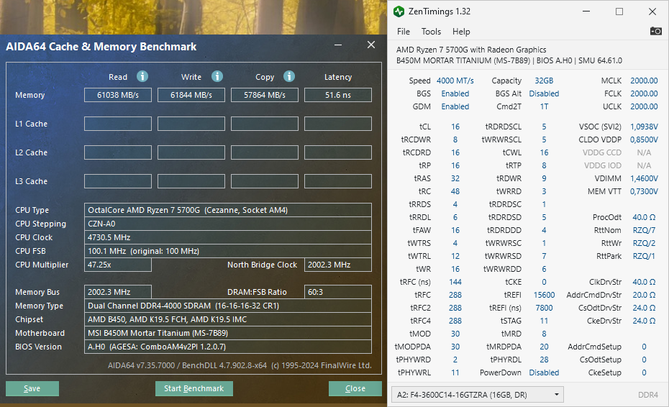Open the memory module A2 dropdown

click(x=478, y=395)
